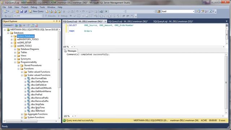
Task: Collapse the Scalar-valued Functions folder
Action: coord(22,75)
